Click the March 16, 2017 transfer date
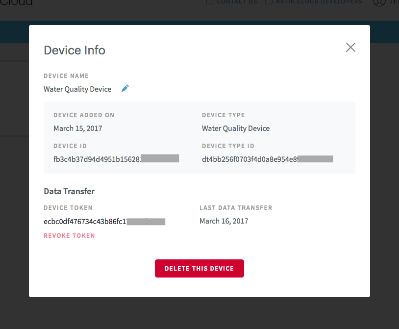The height and width of the screenshot is (329, 399). click(x=224, y=221)
